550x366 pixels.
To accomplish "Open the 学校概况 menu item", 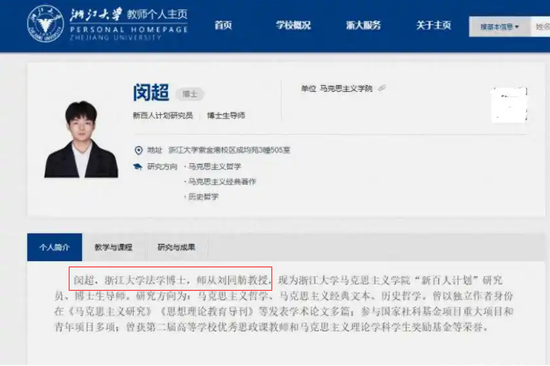I will point(293,25).
